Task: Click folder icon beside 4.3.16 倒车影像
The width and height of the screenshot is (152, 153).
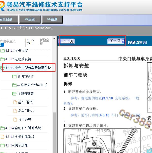Action: tap(3, 145)
